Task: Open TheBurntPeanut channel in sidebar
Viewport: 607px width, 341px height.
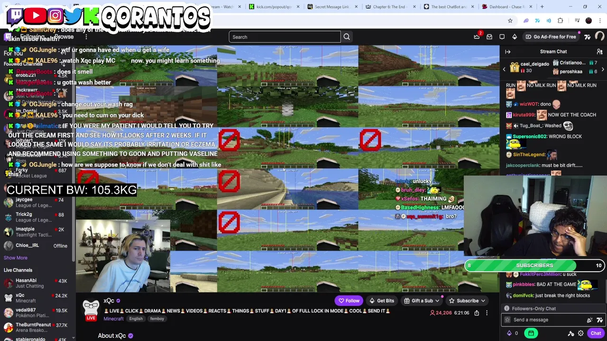Action: click(x=37, y=327)
